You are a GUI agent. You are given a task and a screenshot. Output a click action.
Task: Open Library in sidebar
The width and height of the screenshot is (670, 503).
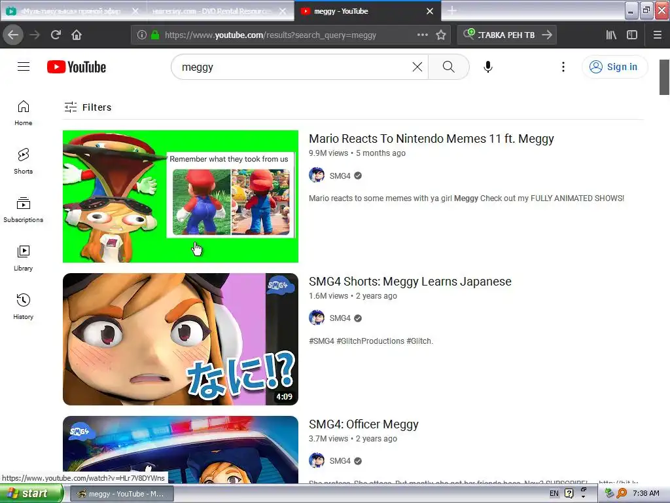23,258
